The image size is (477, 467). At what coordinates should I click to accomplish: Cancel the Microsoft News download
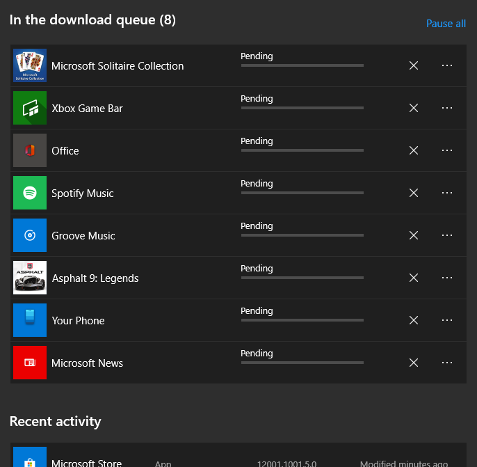[x=414, y=363]
